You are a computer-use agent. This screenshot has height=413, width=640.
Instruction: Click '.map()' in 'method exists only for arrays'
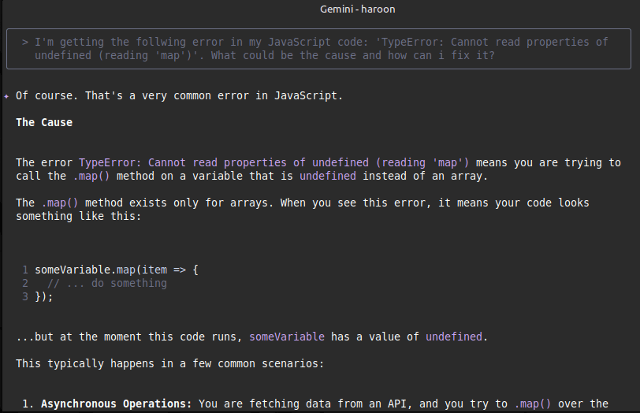[60, 203]
